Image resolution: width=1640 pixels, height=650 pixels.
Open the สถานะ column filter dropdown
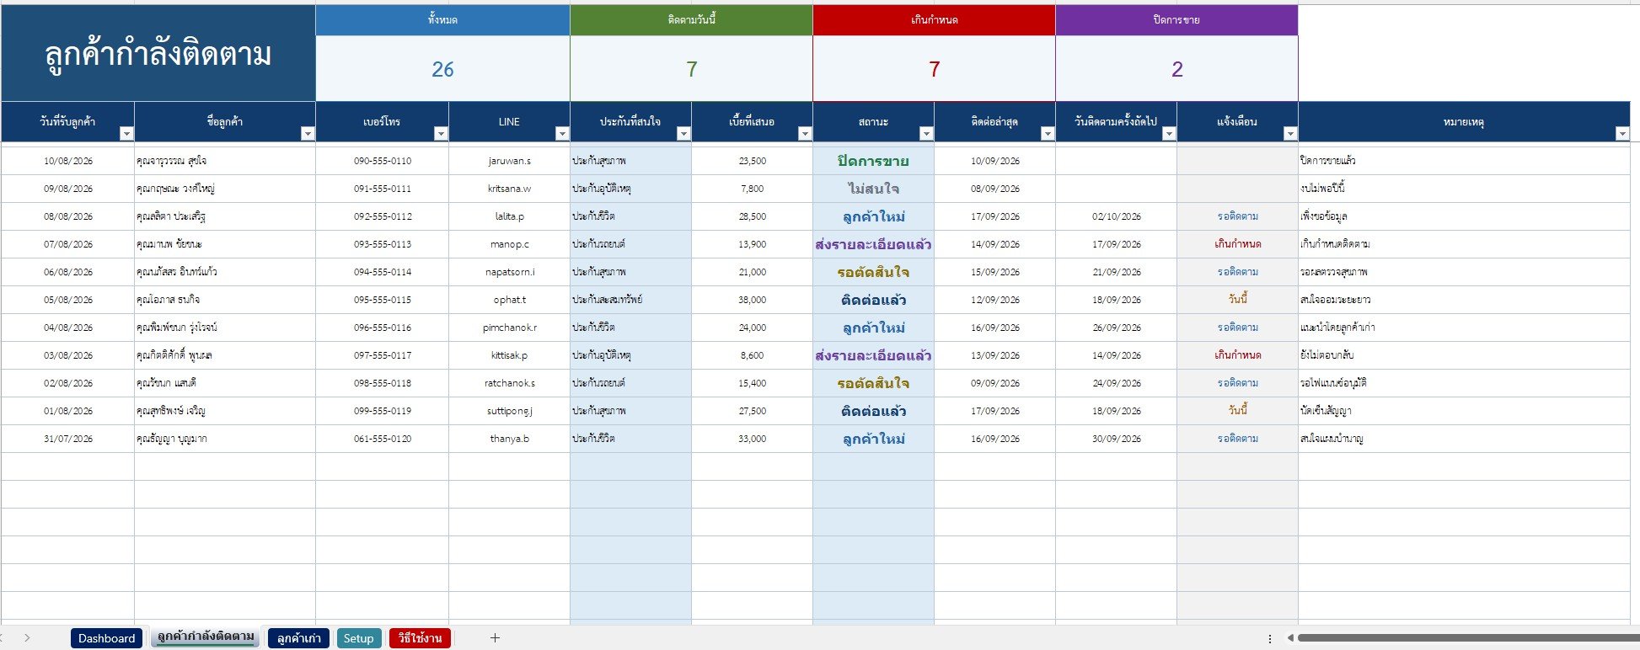pyautogui.click(x=926, y=134)
